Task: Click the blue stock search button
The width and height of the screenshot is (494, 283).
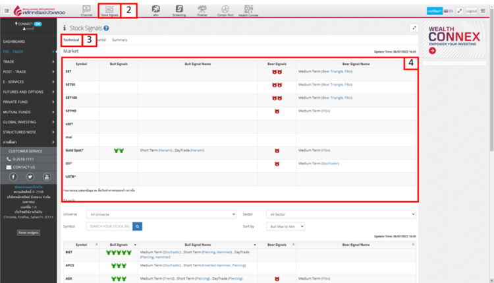Action: pyautogui.click(x=138, y=226)
